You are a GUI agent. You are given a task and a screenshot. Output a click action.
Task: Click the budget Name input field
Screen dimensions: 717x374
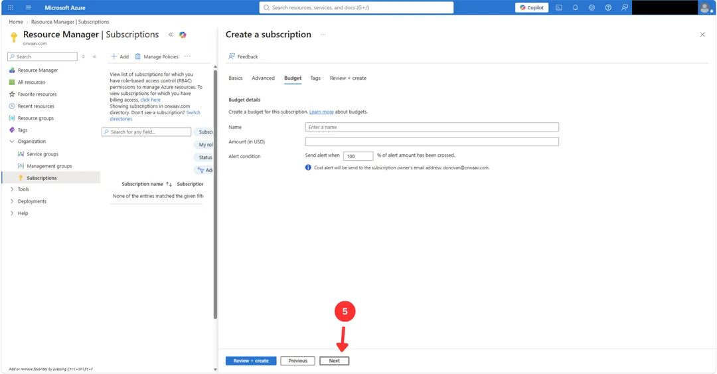432,127
